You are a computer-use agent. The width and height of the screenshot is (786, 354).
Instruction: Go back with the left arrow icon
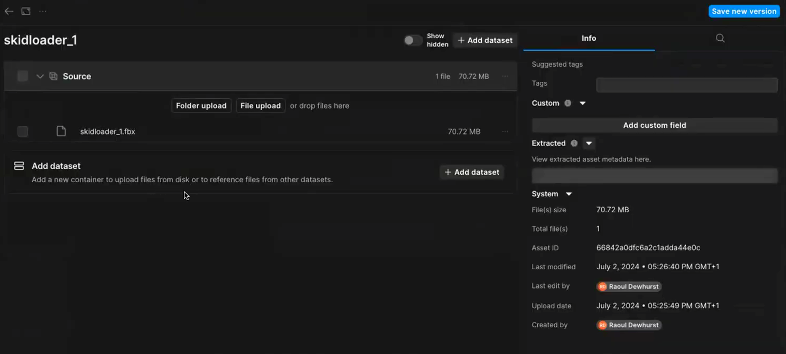tap(9, 11)
